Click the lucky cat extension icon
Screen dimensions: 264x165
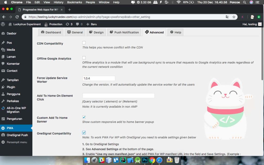tap(252, 17)
